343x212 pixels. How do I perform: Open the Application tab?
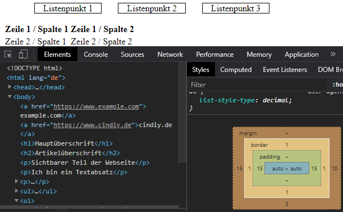[x=301, y=55]
